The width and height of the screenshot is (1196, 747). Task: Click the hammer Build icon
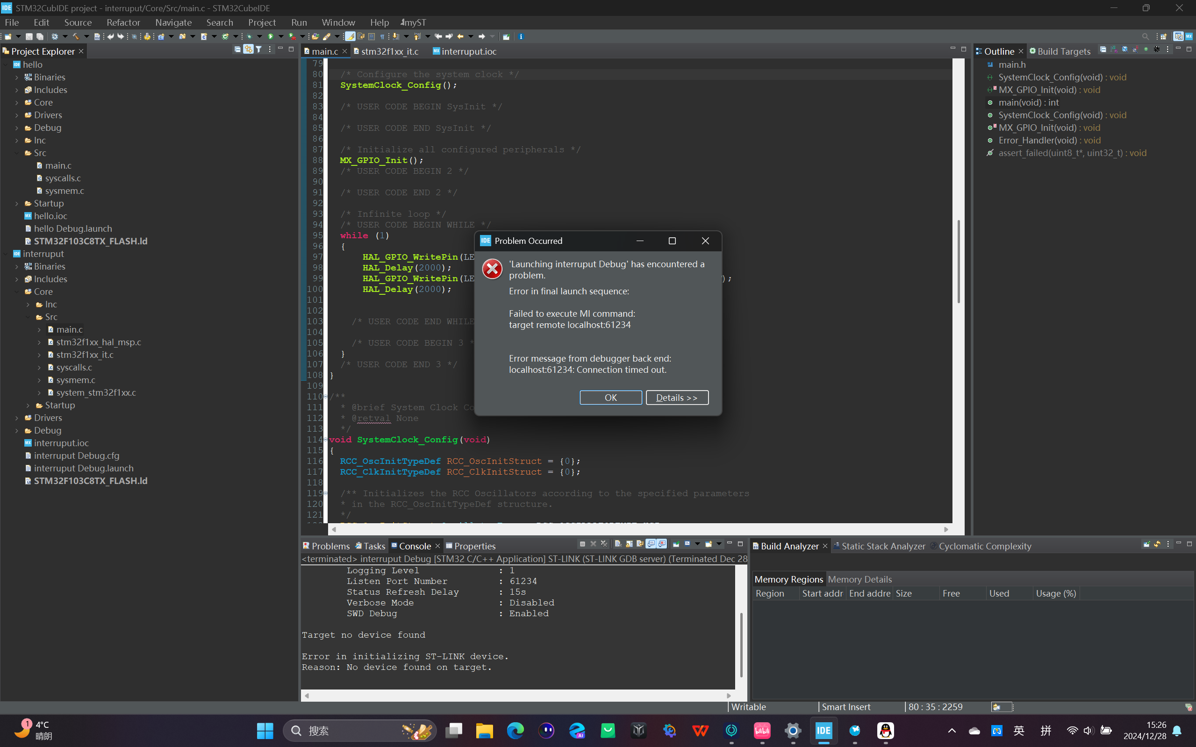(77, 36)
